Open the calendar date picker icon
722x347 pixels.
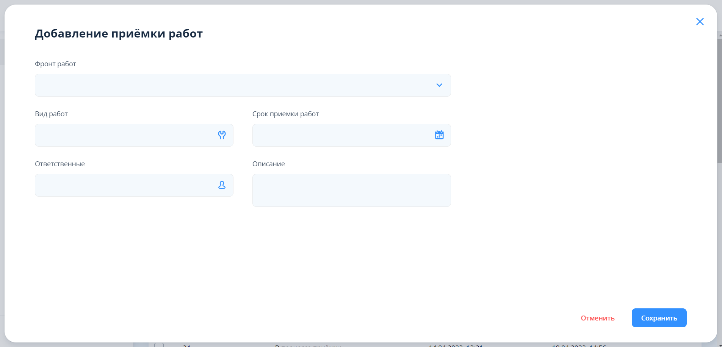(x=439, y=135)
